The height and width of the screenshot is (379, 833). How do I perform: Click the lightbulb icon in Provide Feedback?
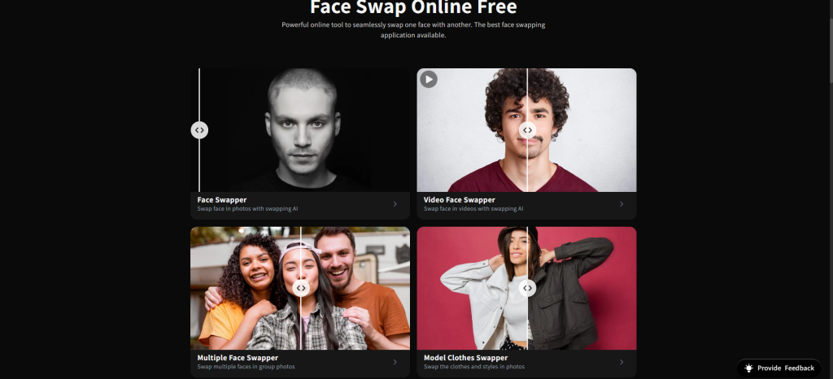(x=748, y=368)
